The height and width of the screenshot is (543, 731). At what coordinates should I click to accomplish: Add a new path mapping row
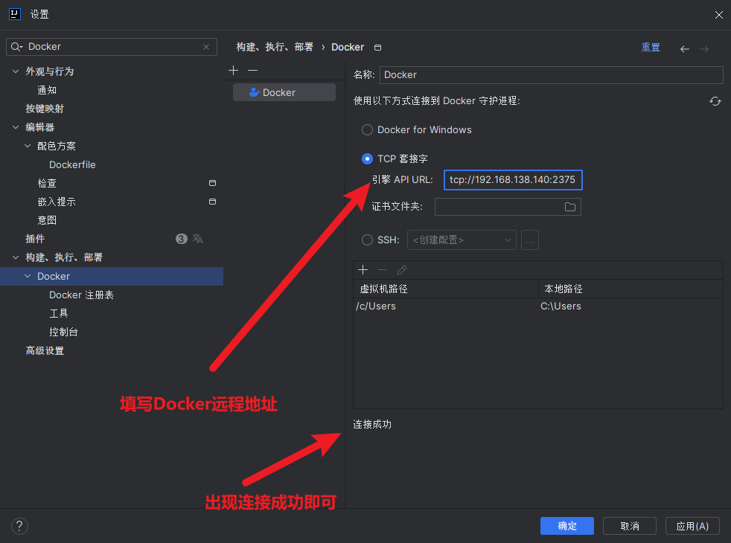click(x=363, y=269)
